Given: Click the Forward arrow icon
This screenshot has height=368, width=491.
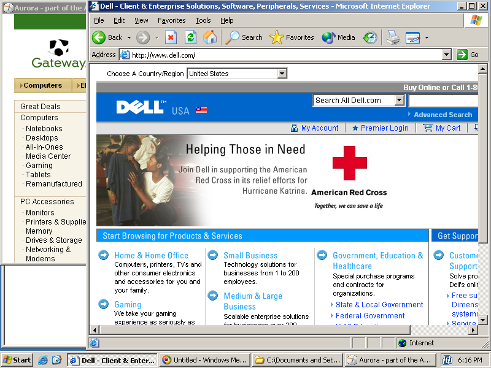Looking at the screenshot, I should [143, 37].
